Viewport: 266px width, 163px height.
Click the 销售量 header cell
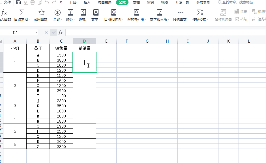[61, 48]
